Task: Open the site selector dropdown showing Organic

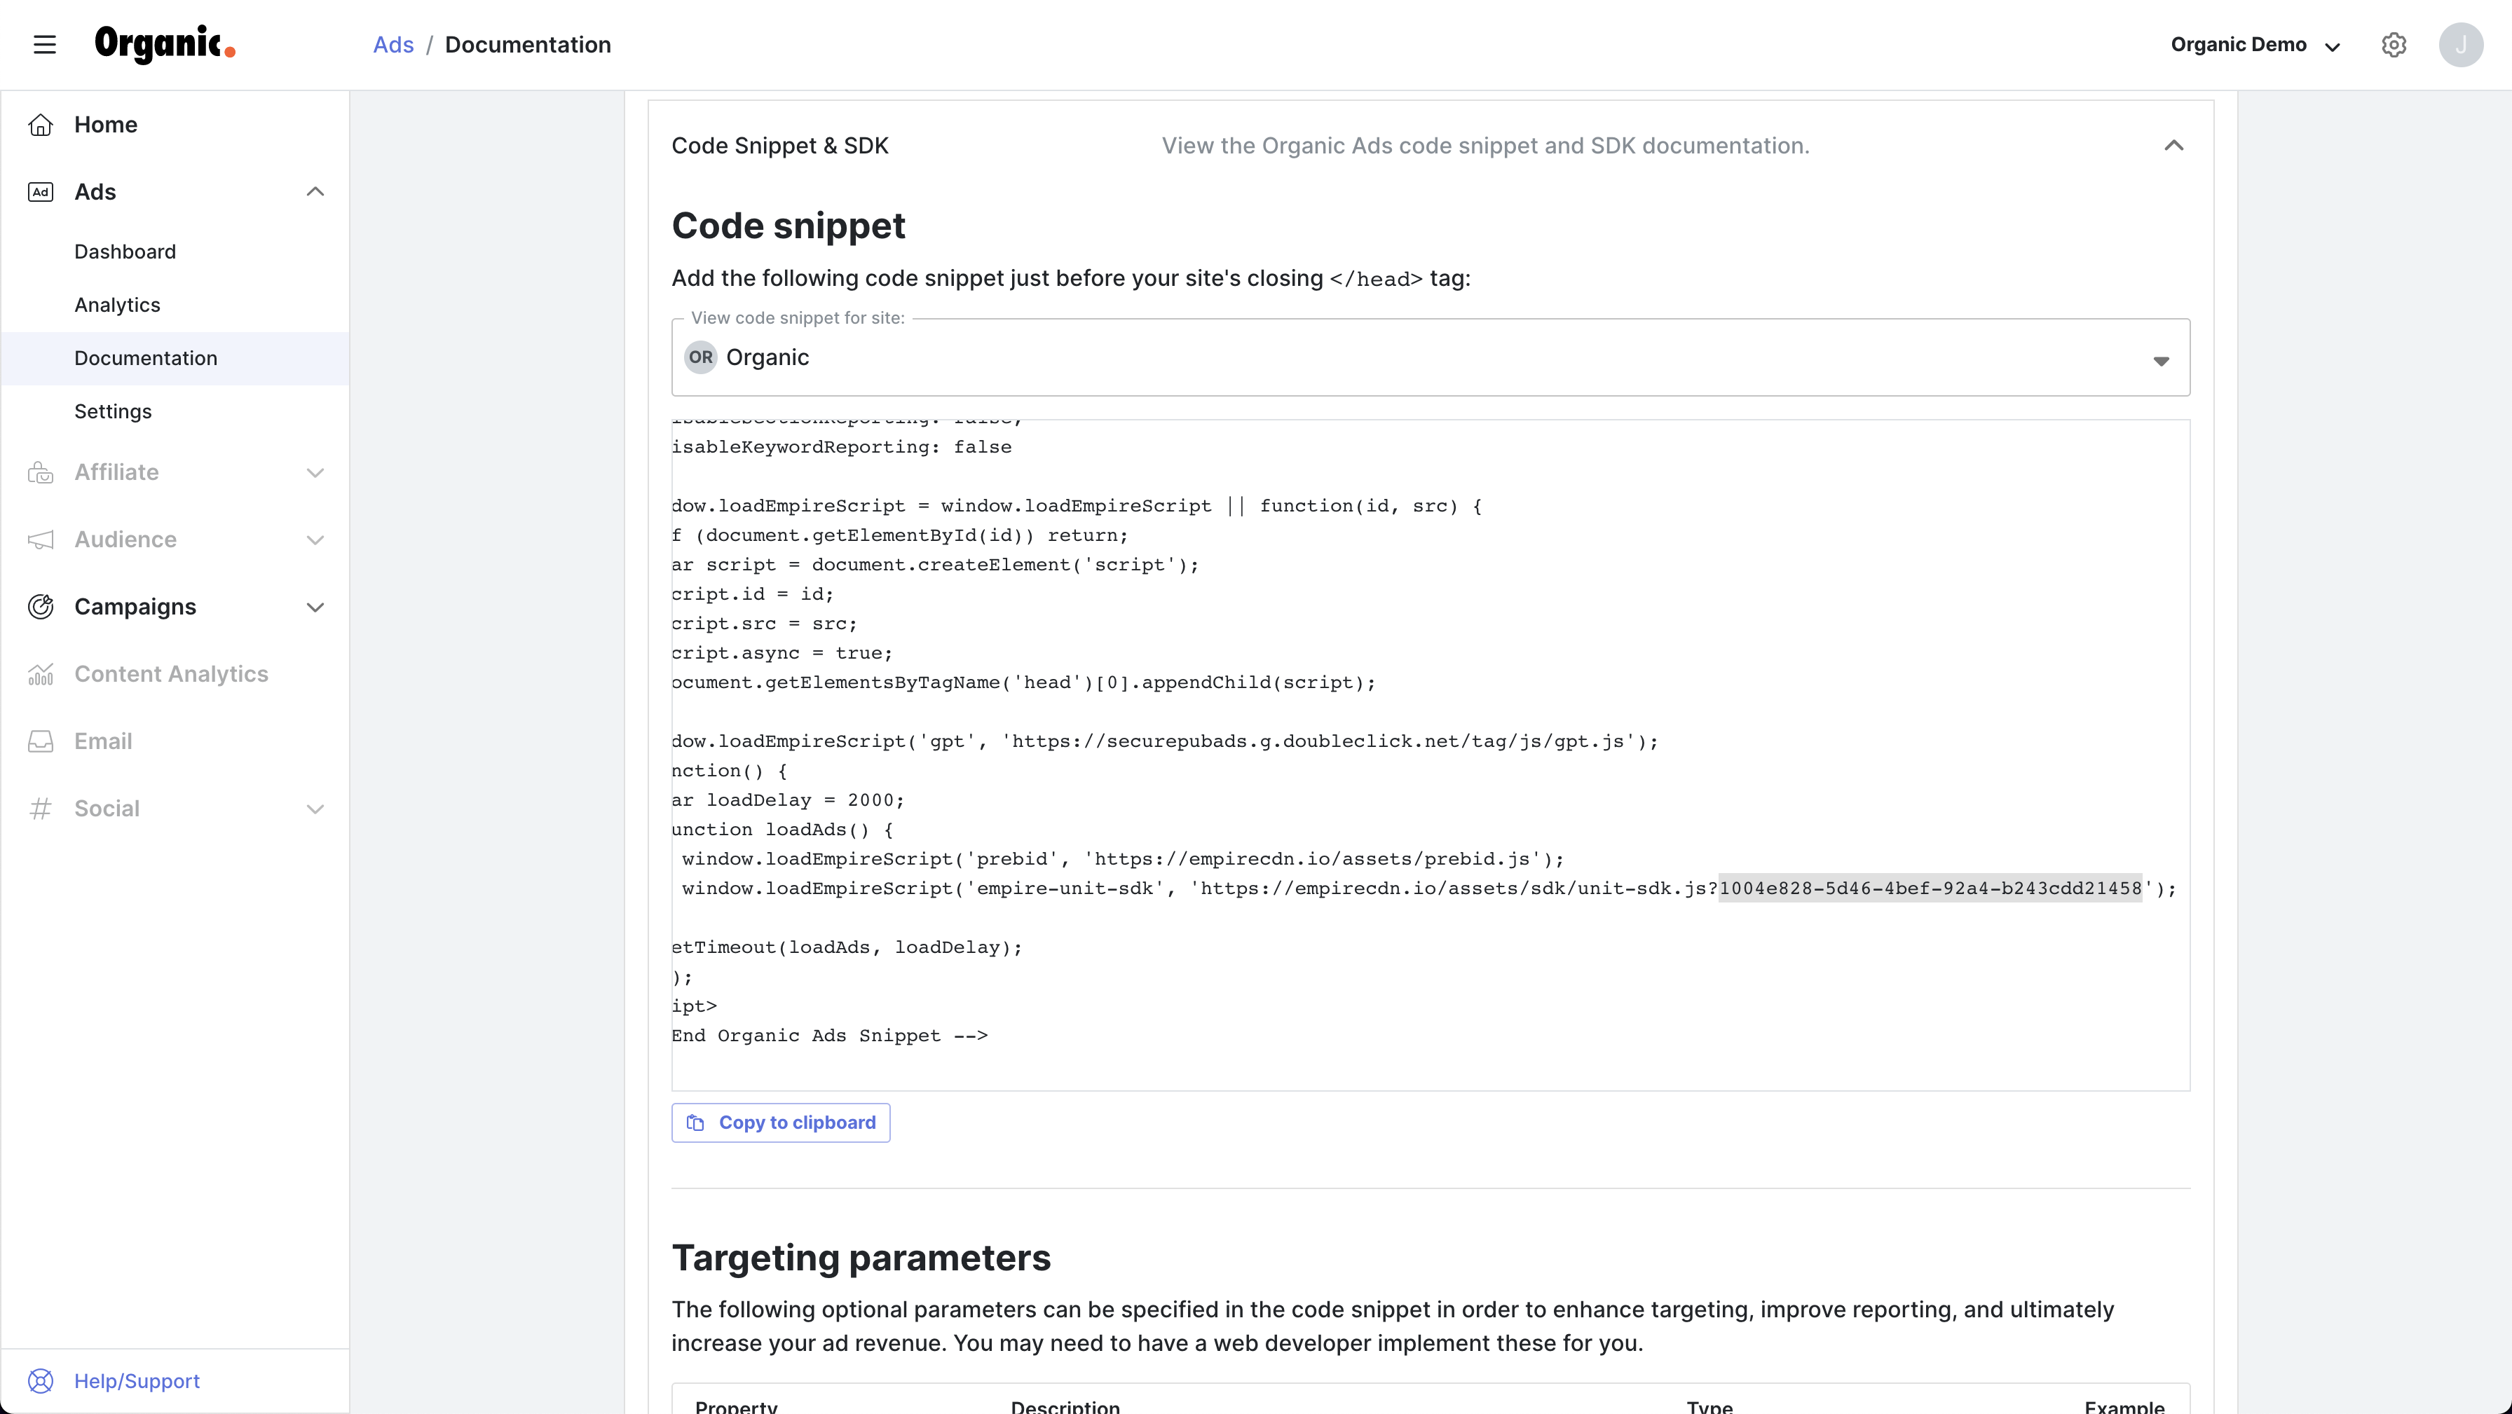Action: pos(1430,358)
